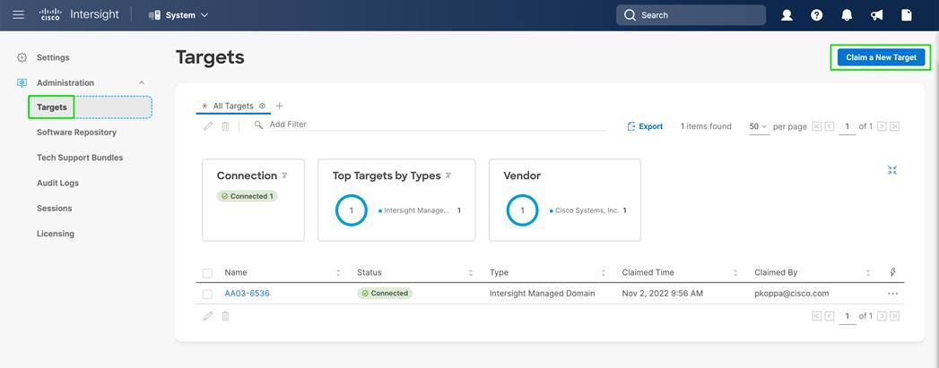Image resolution: width=939 pixels, height=368 pixels.
Task: Open the requests document icon in header
Action: [907, 15]
